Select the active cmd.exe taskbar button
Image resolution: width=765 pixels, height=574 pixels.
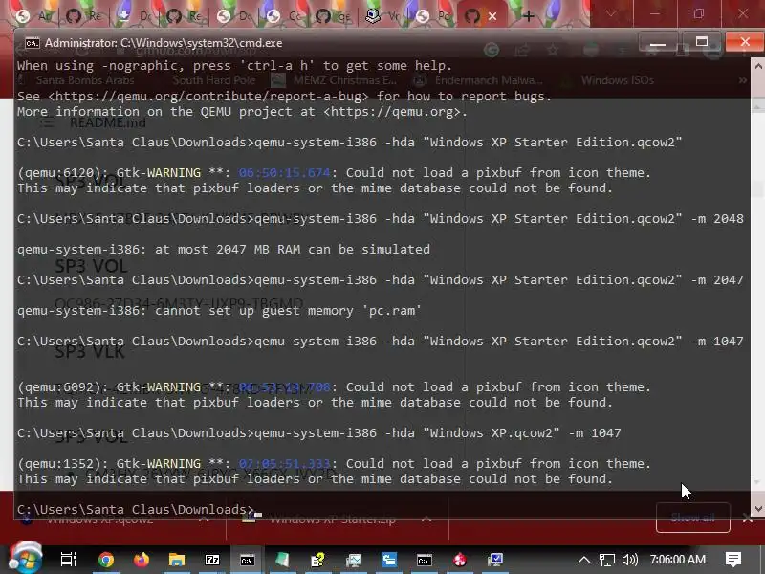pos(248,560)
